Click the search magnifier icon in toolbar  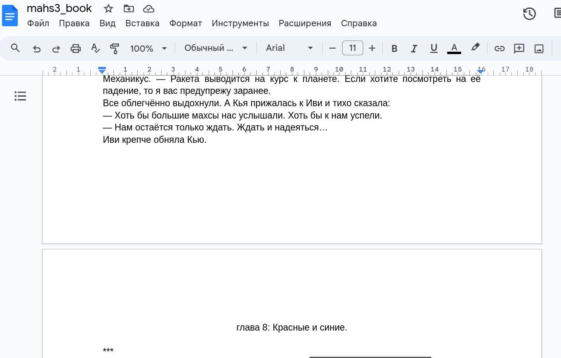[16, 48]
